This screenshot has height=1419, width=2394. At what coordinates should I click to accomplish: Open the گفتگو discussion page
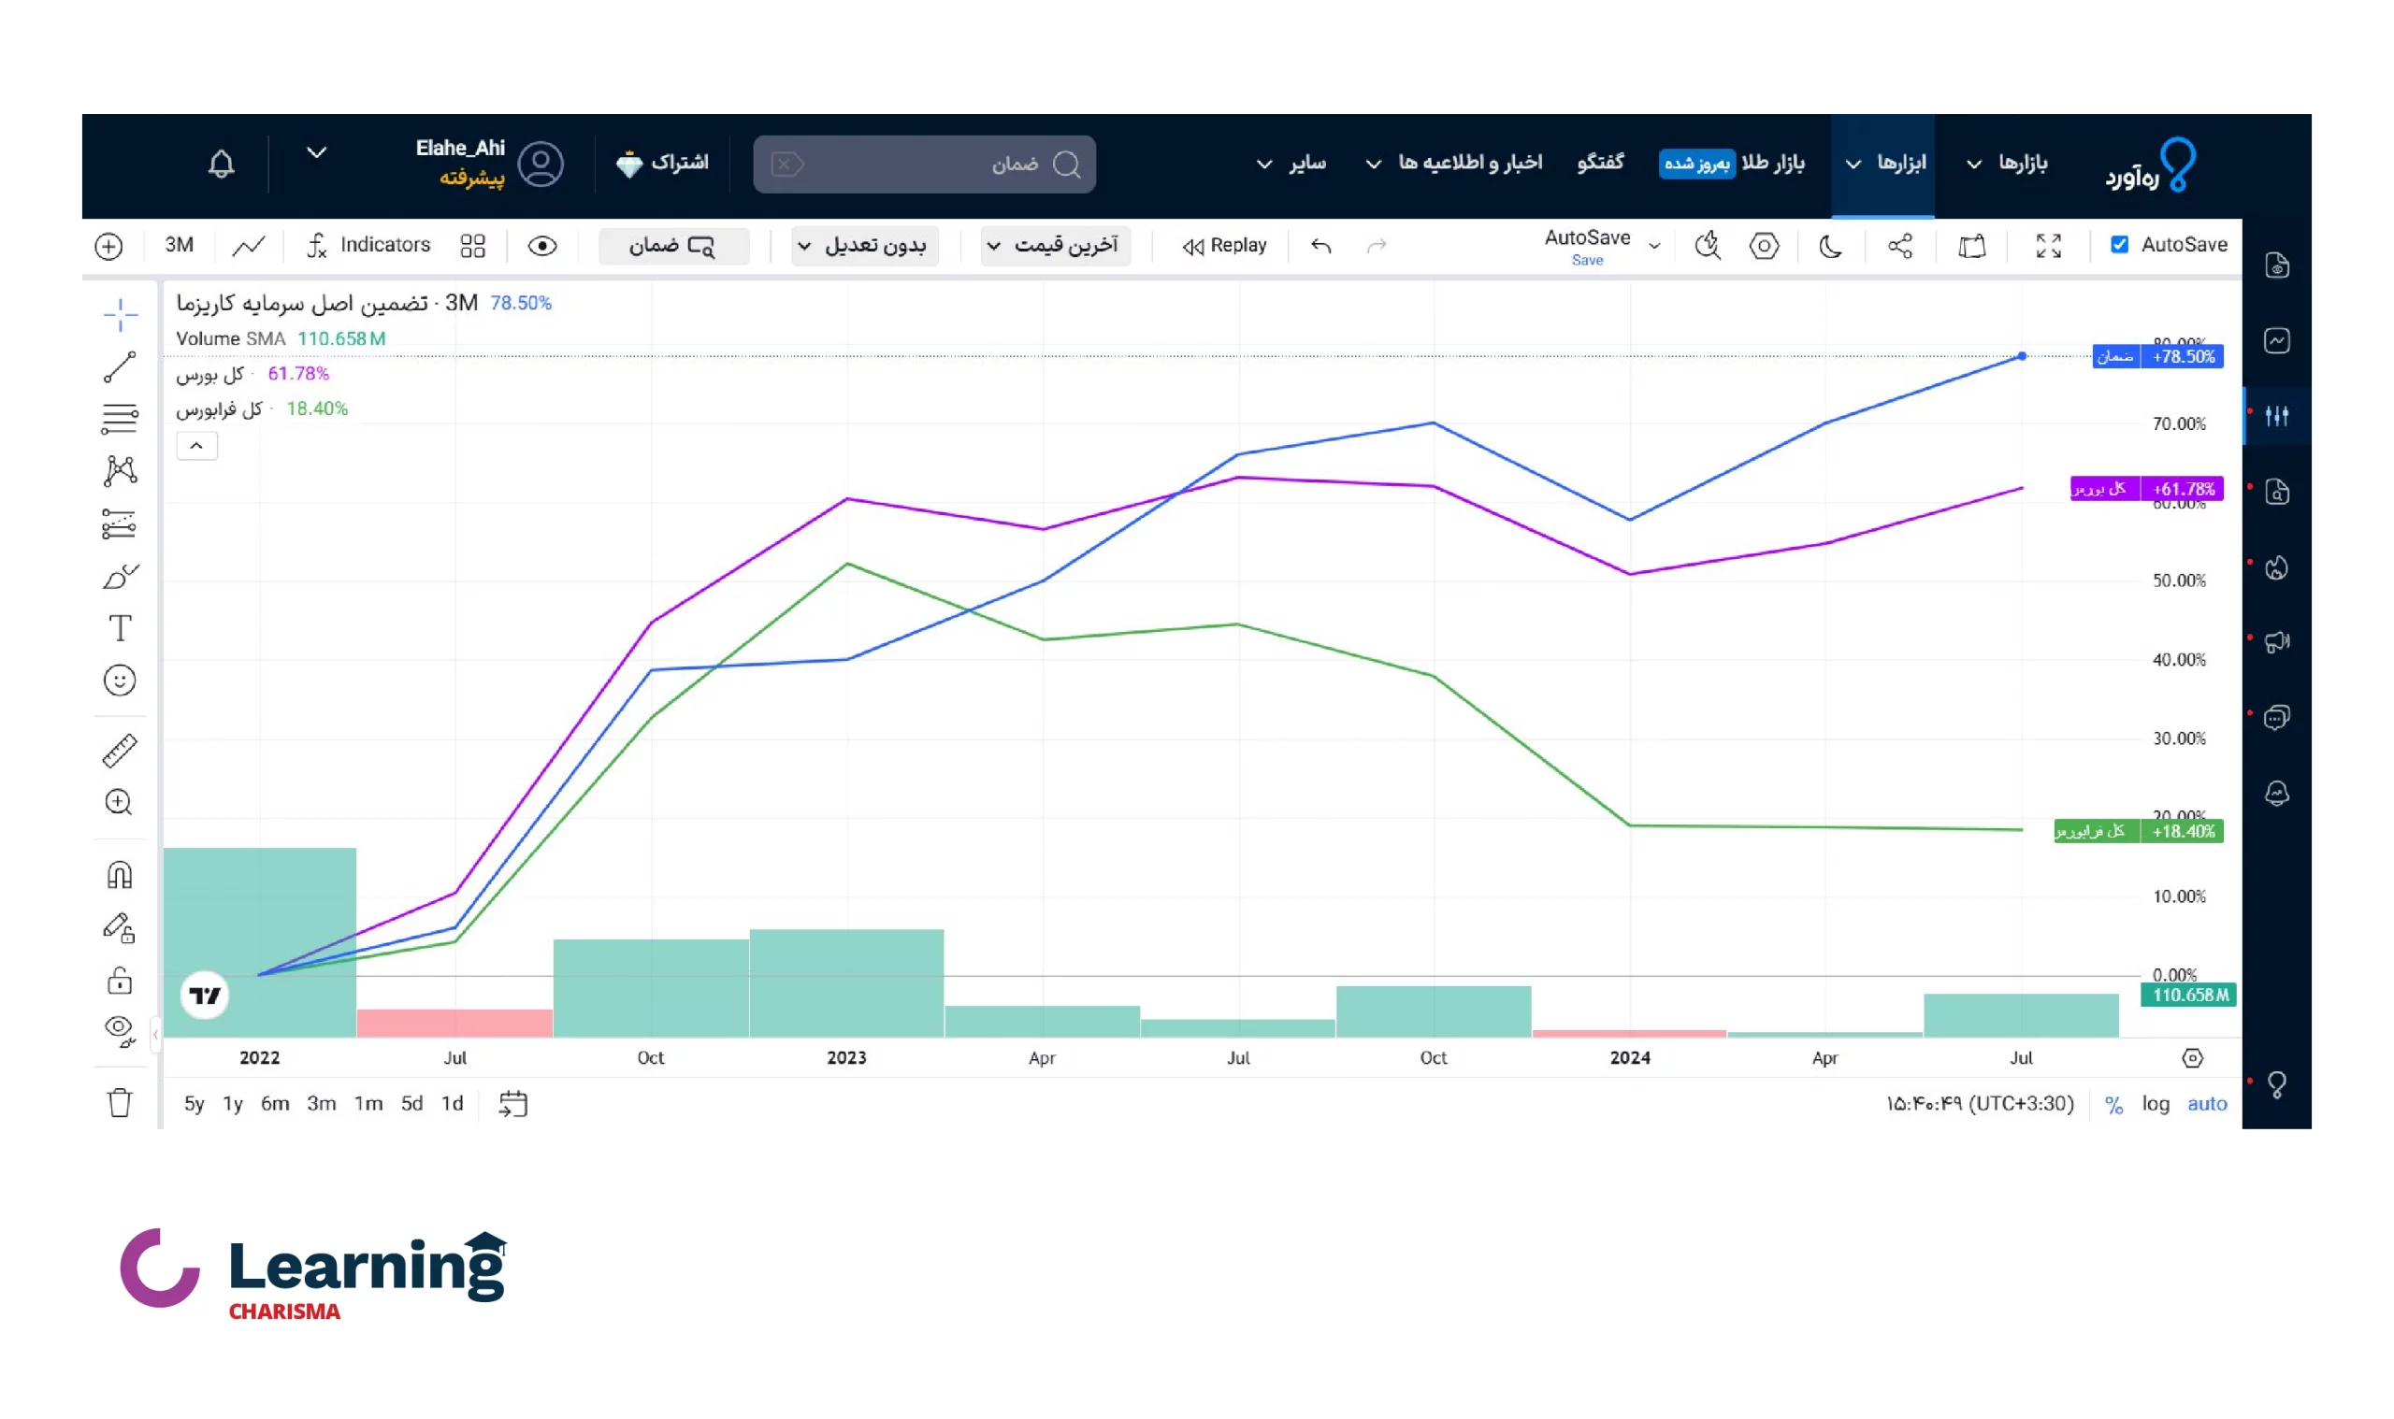[x=1600, y=164]
